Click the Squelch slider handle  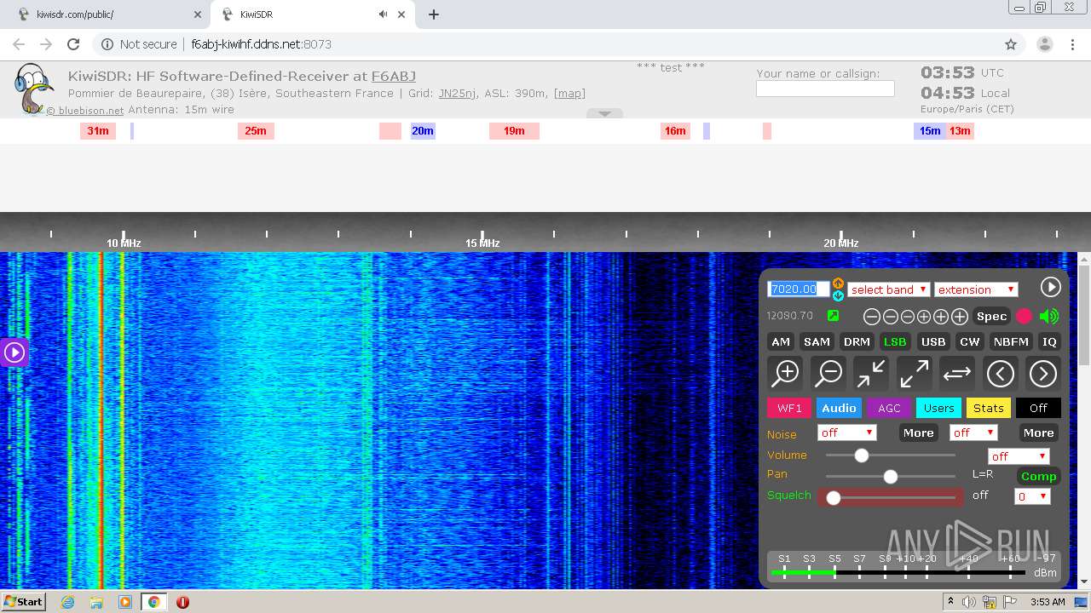pyautogui.click(x=834, y=498)
